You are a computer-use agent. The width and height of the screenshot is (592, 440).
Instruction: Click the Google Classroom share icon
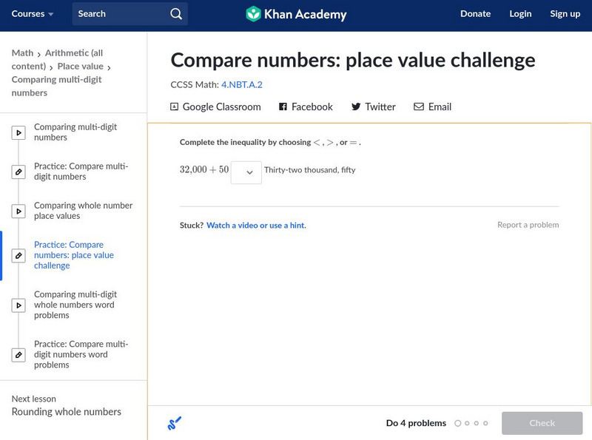pos(175,106)
